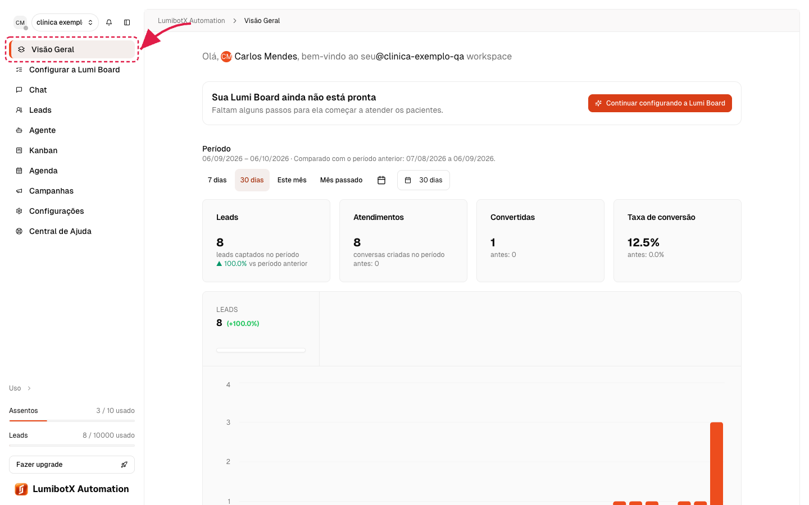Navigate to Leads in the sidebar

72,110
